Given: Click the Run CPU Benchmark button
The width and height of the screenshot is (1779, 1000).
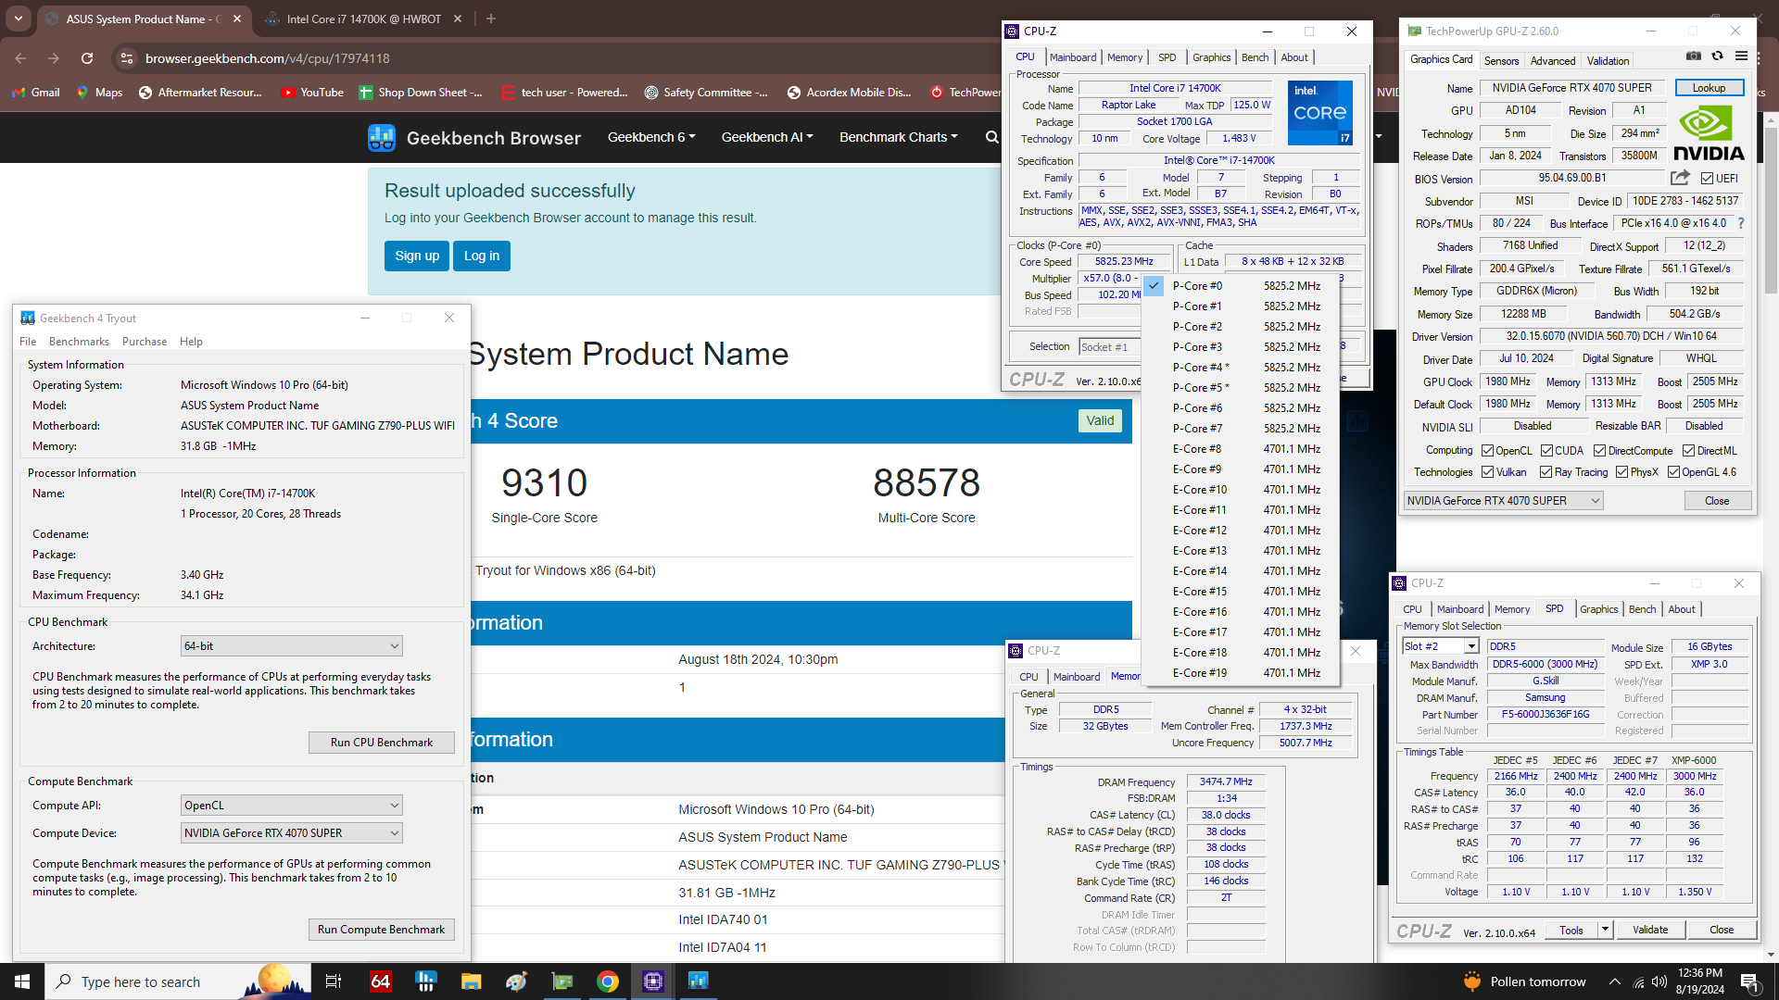Looking at the screenshot, I should point(381,743).
